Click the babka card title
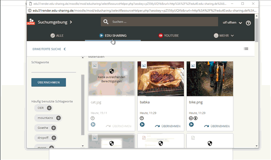Image resolution: width=271 pixels, height=160 pixels. coord(145,102)
